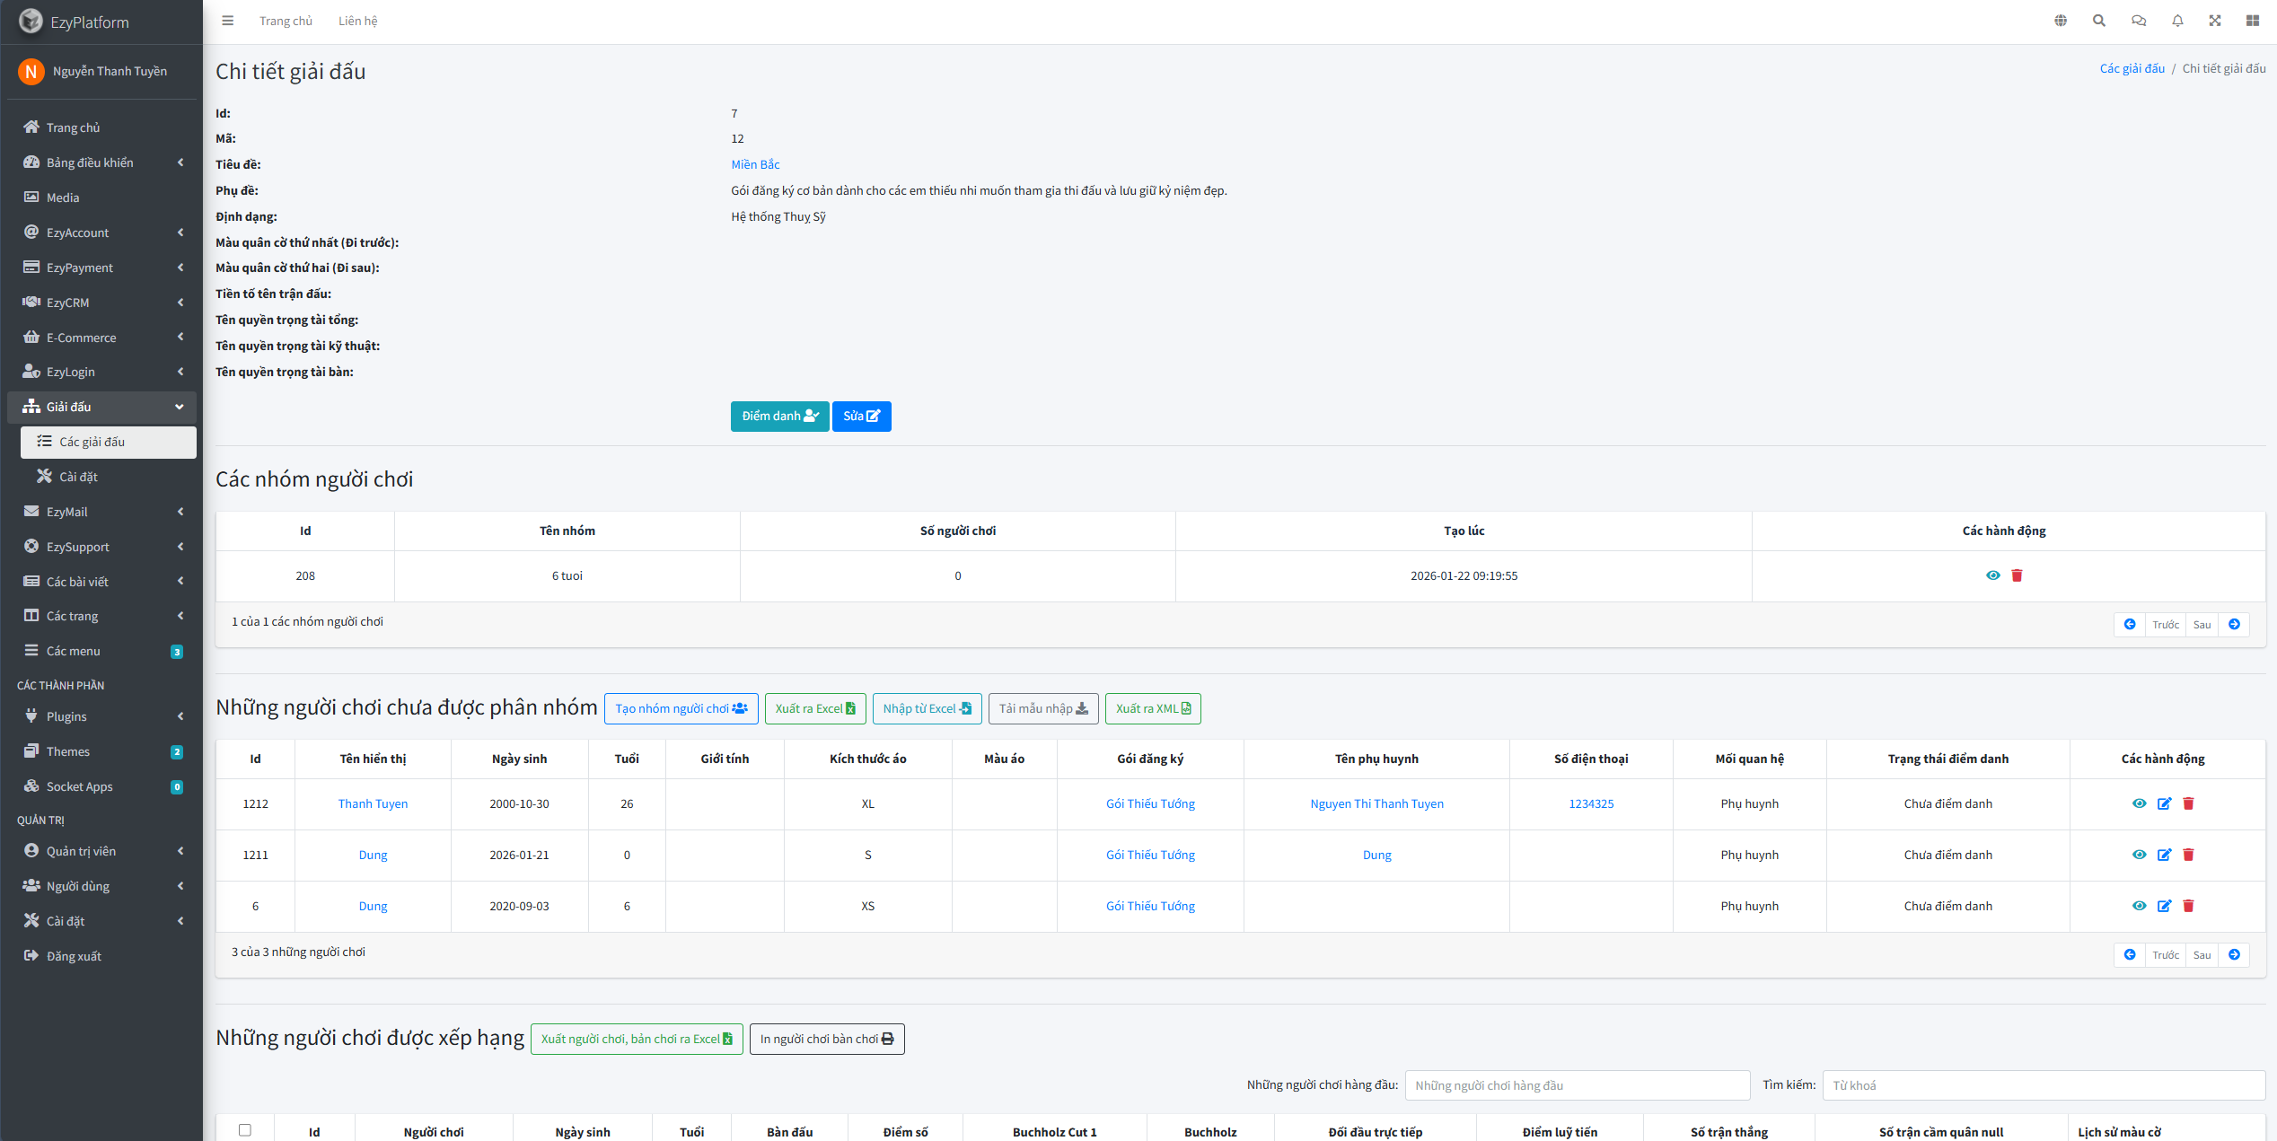This screenshot has width=2277, height=1141.
Task: Edit player Thanh Tuyen via pencil icon
Action: (x=2164, y=803)
